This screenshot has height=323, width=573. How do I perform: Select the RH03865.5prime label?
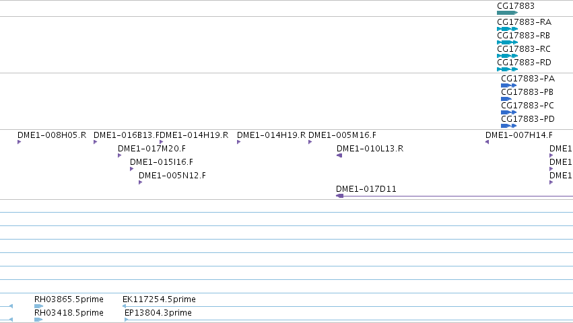[x=69, y=299]
